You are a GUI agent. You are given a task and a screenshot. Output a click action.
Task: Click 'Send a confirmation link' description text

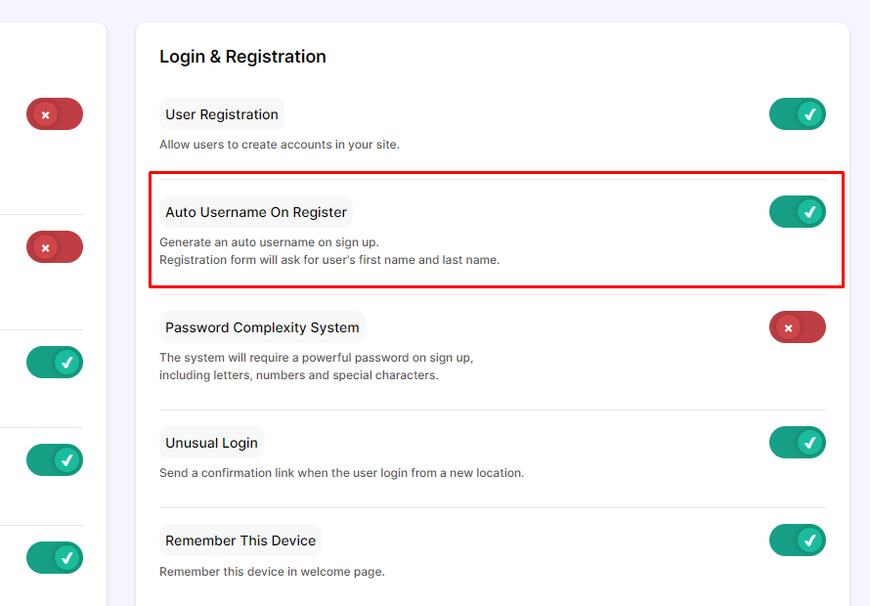341,473
